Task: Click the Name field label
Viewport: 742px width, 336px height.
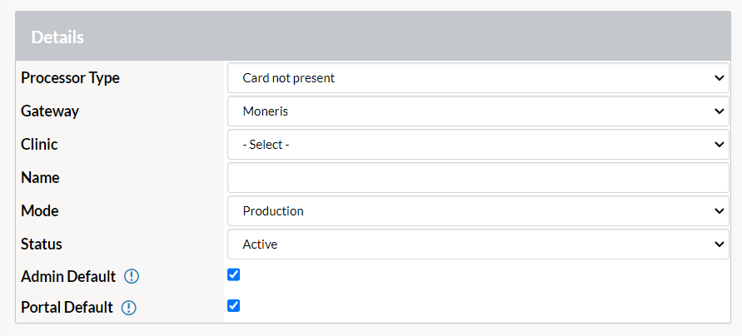Action: [x=40, y=178]
